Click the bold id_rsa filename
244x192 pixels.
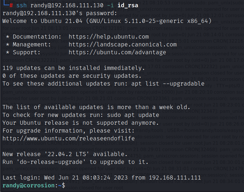pos(128,6)
